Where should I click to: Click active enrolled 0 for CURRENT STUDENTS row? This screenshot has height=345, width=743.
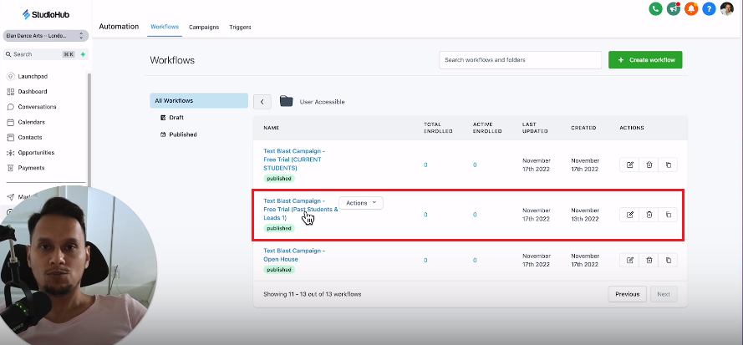pos(475,165)
